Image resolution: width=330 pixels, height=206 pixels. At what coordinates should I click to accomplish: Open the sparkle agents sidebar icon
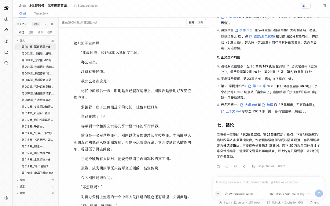tap(6, 30)
